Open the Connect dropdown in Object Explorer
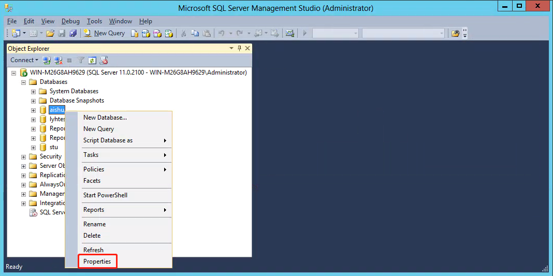Viewport: 553px width, 276px height. point(24,60)
